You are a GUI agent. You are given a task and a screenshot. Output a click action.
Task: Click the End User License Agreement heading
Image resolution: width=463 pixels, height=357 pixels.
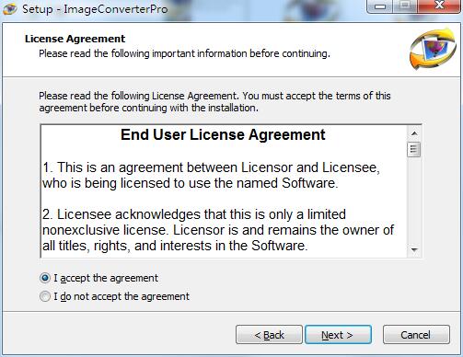[x=223, y=134]
